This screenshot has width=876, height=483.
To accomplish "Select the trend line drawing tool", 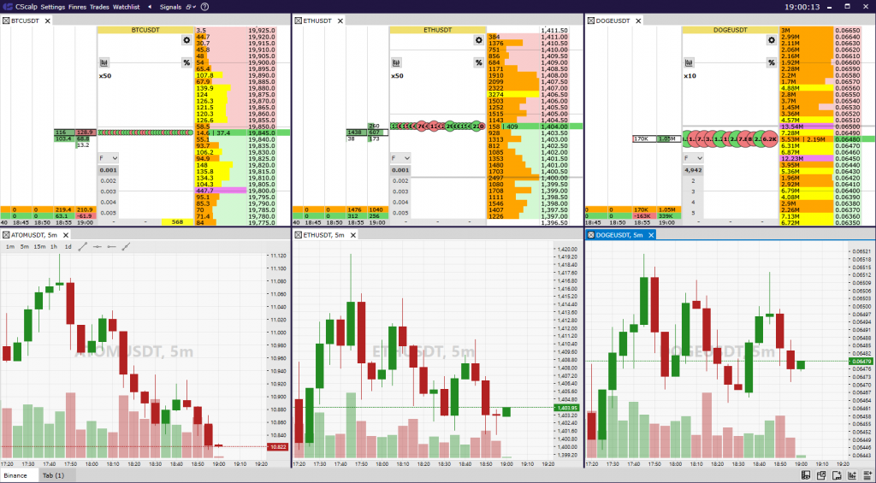I will click(x=83, y=247).
